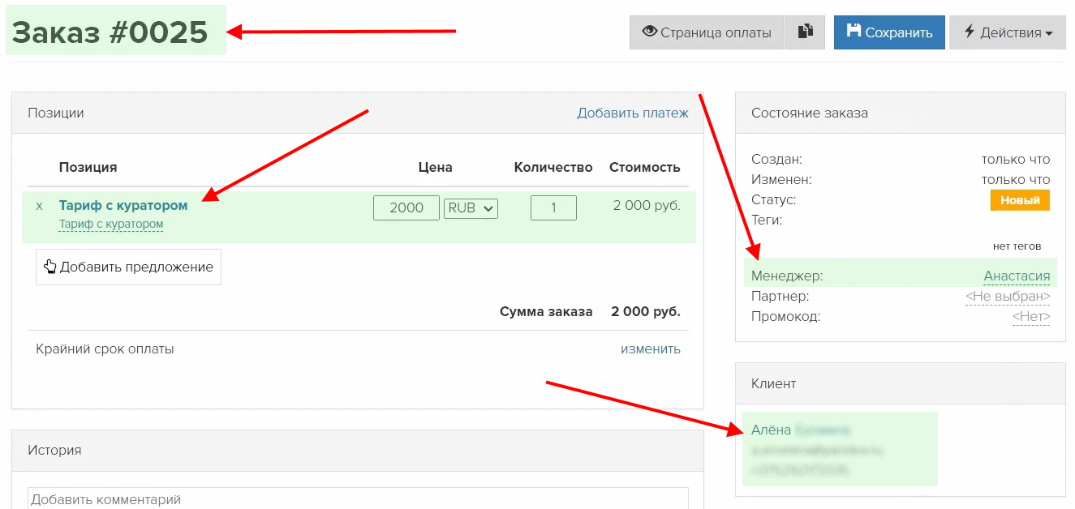Change manager by clicking Анастасия
This screenshot has height=509, width=1075.
pyautogui.click(x=1017, y=276)
